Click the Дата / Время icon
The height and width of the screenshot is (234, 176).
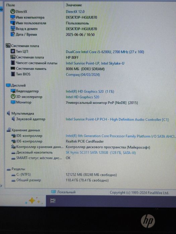(13, 34)
